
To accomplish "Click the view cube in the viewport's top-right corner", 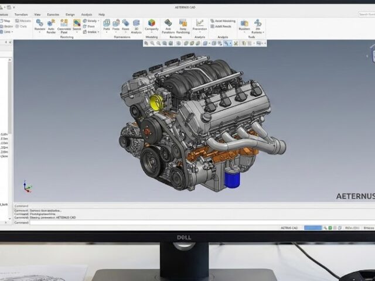I will 373,54.
